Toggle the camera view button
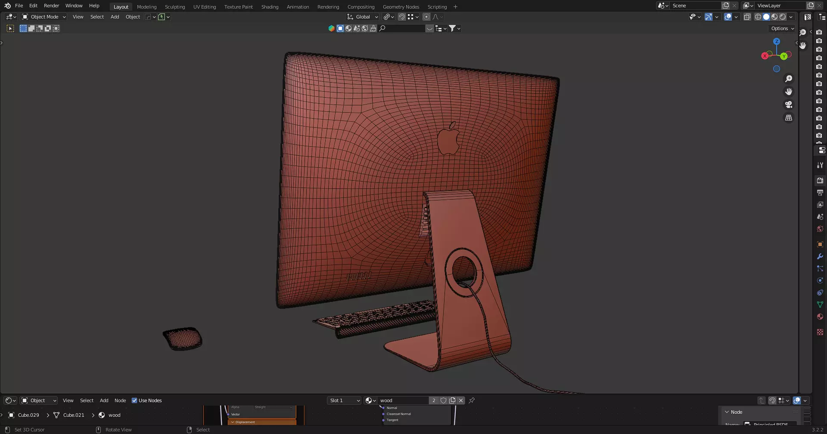This screenshot has width=827, height=434. [x=789, y=105]
